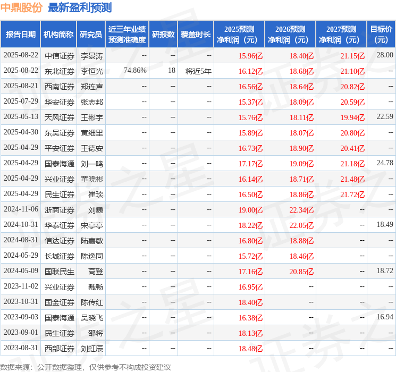Select 国联民生 institution cell
This screenshot has width=396, height=372.
pyautogui.click(x=60, y=272)
